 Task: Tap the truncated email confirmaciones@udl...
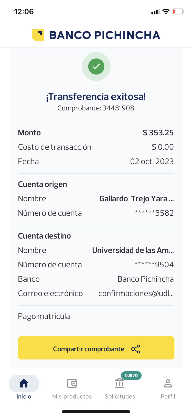[136, 293]
